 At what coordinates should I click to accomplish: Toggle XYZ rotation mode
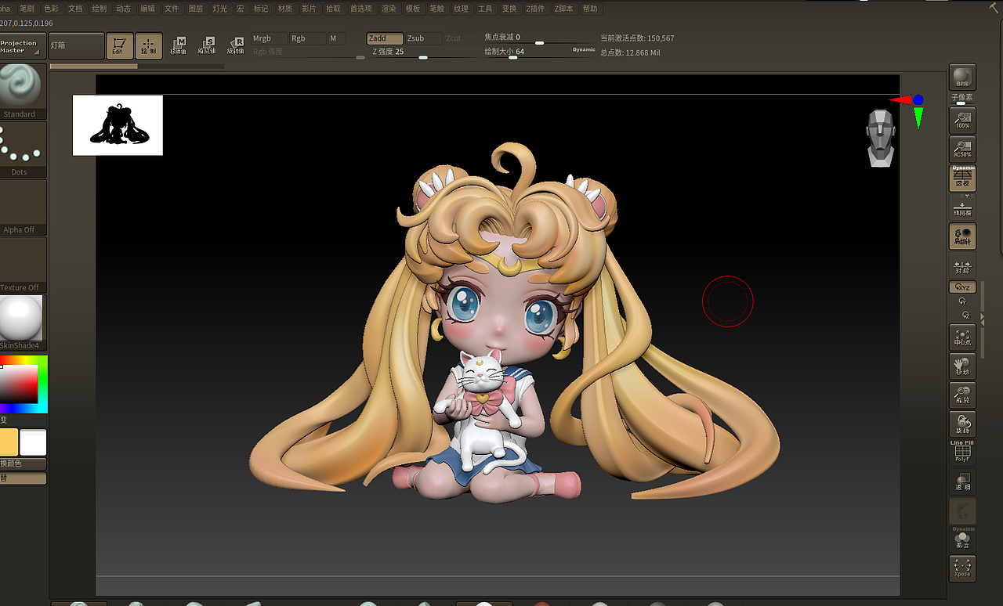pos(962,287)
